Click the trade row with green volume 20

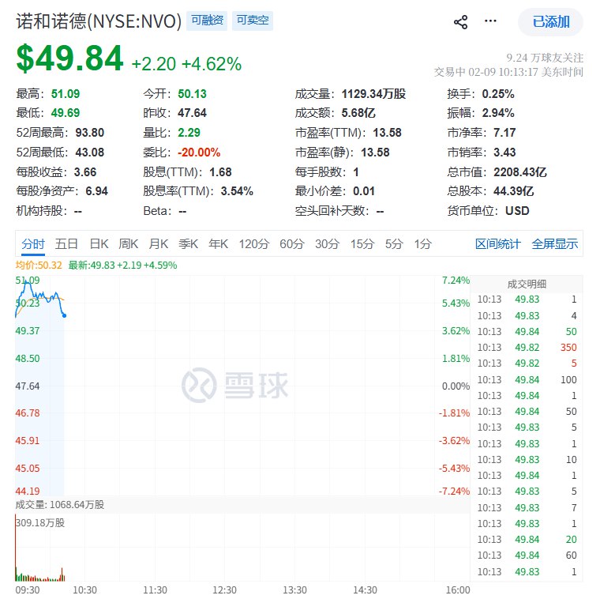pyautogui.click(x=527, y=539)
